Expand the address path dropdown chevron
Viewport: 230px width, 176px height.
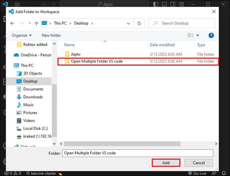pyautogui.click(x=128, y=23)
